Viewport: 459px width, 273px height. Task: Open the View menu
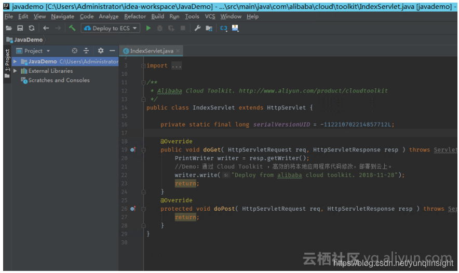[x=39, y=17]
